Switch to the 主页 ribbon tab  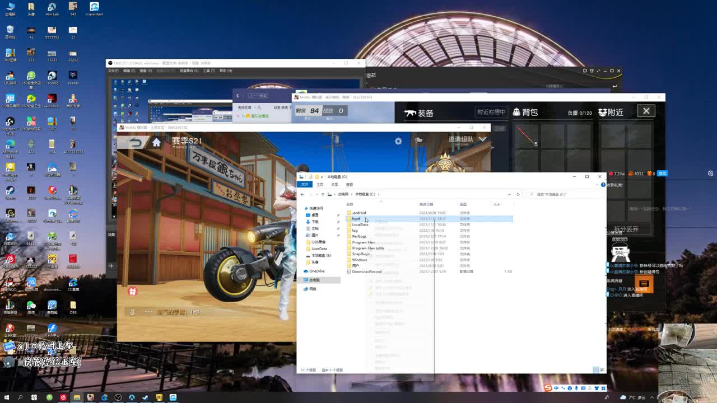click(x=320, y=184)
